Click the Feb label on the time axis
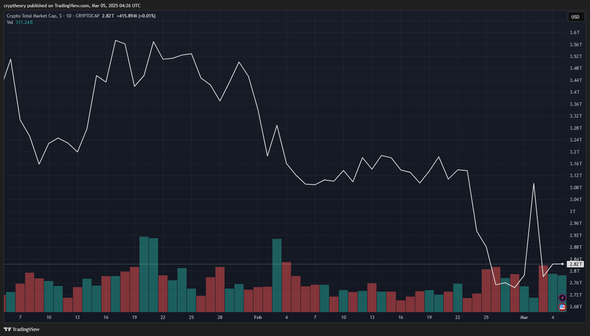This screenshot has width=590, height=336. tap(258, 317)
